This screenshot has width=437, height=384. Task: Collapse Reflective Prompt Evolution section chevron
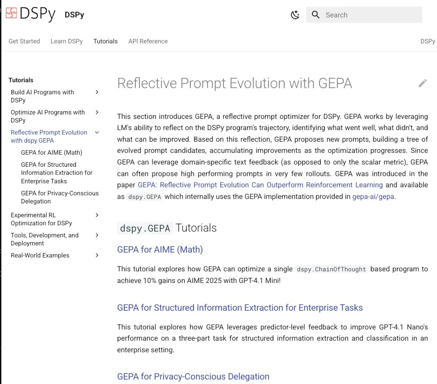[97, 133]
